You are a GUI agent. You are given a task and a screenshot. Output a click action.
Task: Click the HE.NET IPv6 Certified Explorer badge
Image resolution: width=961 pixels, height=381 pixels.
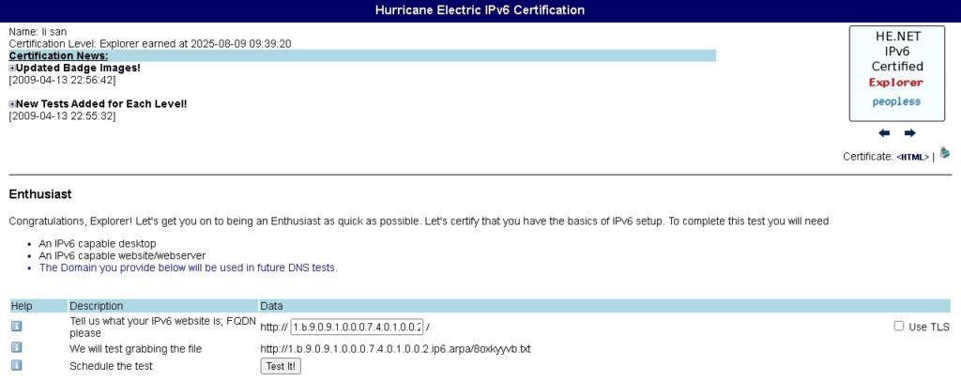tap(897, 73)
